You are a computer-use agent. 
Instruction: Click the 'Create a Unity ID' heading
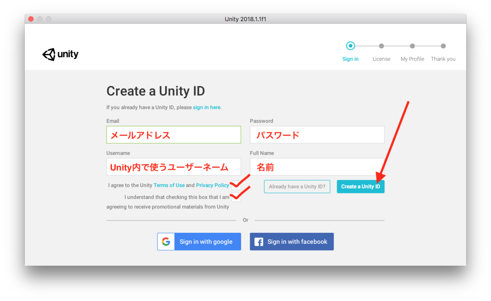point(155,91)
